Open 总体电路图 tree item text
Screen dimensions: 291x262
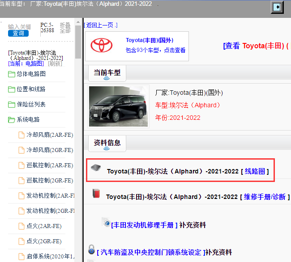point(31,74)
